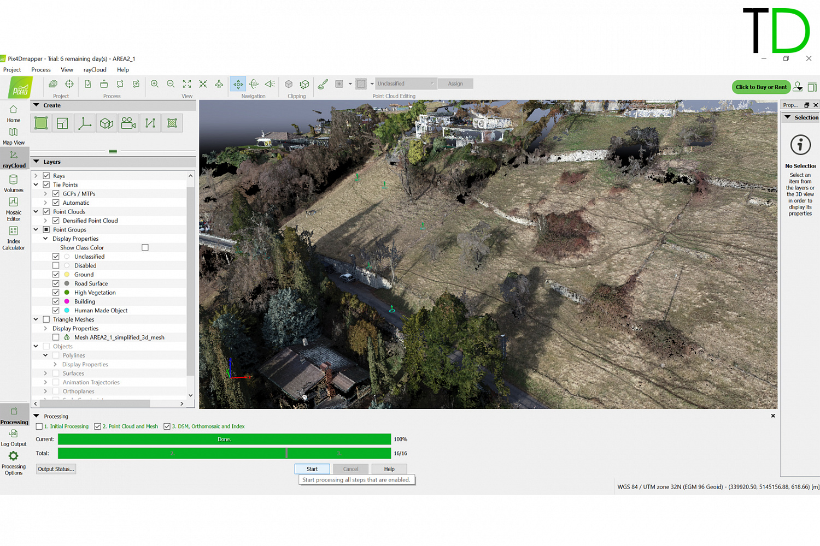Set a color for Show Class Color swatch
820x546 pixels.
click(x=145, y=247)
